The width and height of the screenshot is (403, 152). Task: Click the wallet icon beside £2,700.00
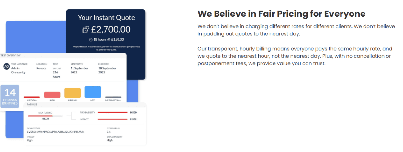point(85,30)
